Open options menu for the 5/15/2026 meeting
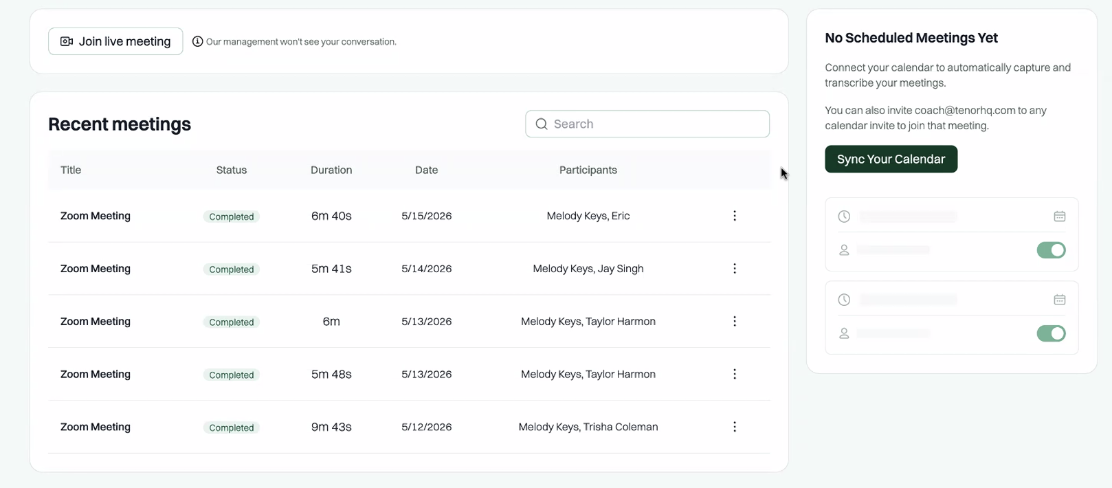Viewport: 1112px width, 488px height. pyautogui.click(x=735, y=216)
